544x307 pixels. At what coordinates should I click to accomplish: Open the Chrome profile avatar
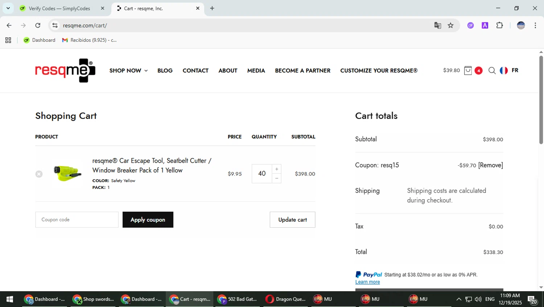pyautogui.click(x=521, y=25)
